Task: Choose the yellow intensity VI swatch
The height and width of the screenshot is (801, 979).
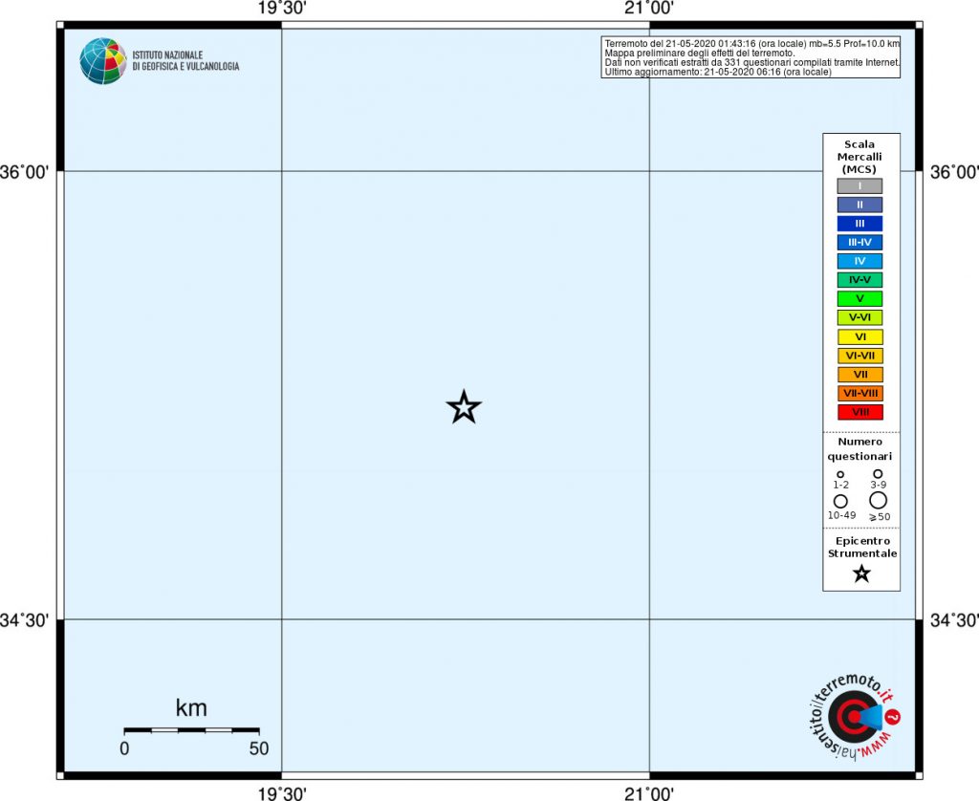Action: point(859,336)
